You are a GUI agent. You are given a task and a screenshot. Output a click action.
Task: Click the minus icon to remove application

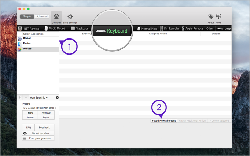(26, 97)
